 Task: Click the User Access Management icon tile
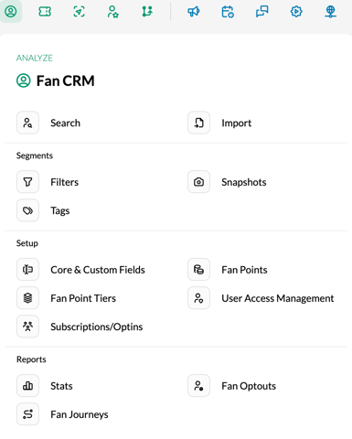click(x=198, y=298)
